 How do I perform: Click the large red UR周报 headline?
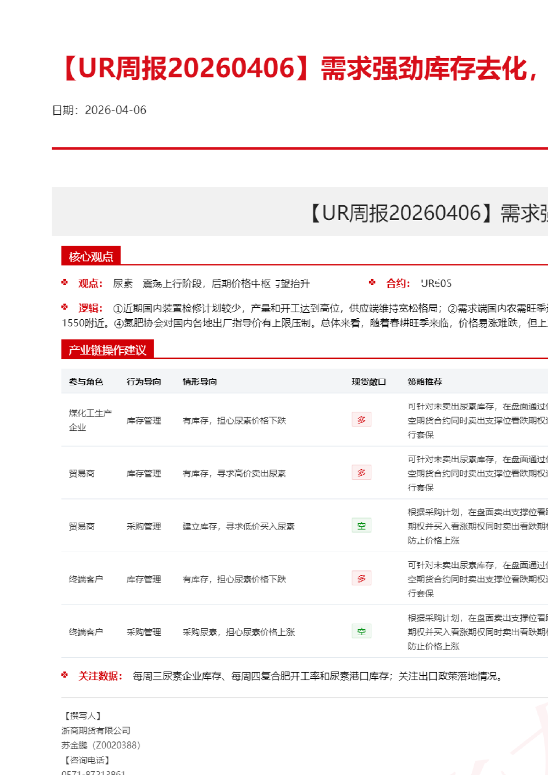(x=300, y=68)
